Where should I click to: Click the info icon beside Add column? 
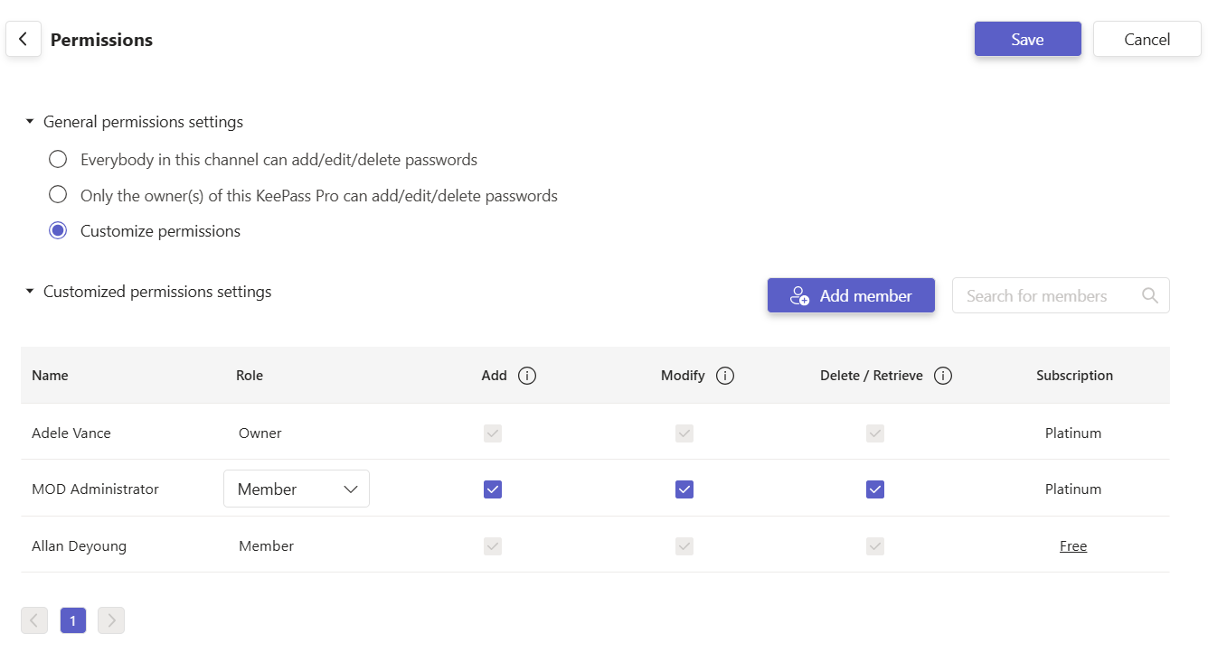coord(527,376)
